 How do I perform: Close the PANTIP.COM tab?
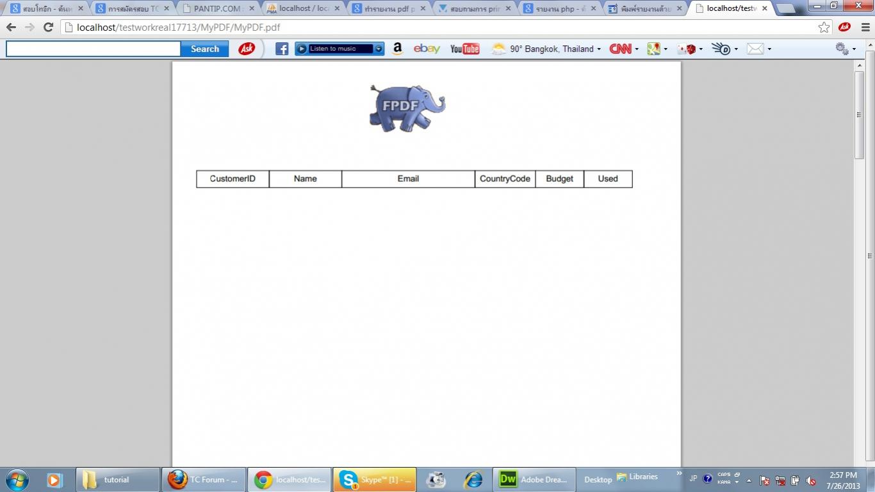[x=252, y=9]
